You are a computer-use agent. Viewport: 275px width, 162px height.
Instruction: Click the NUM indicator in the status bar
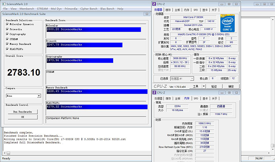pos(259,158)
